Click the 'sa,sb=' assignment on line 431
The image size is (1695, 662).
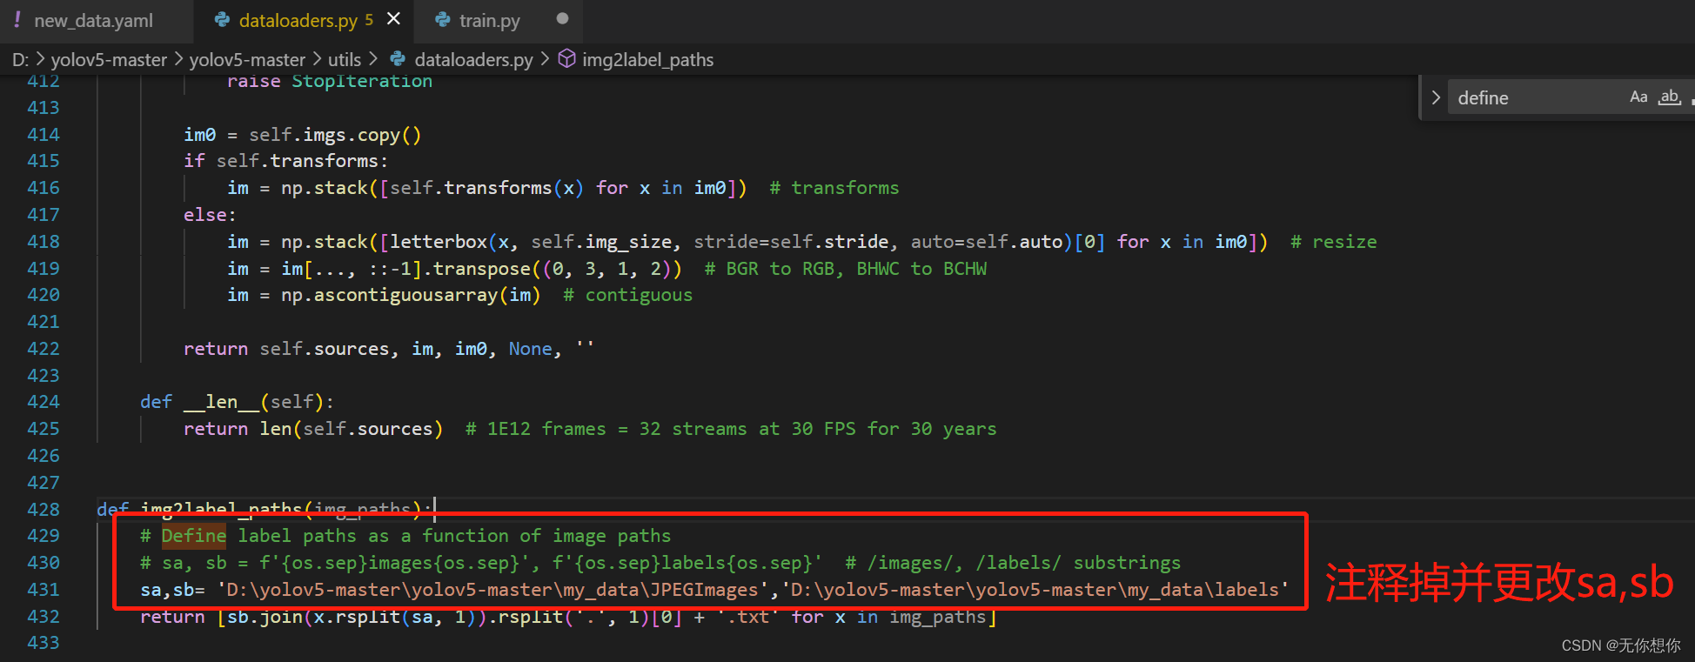point(172,590)
